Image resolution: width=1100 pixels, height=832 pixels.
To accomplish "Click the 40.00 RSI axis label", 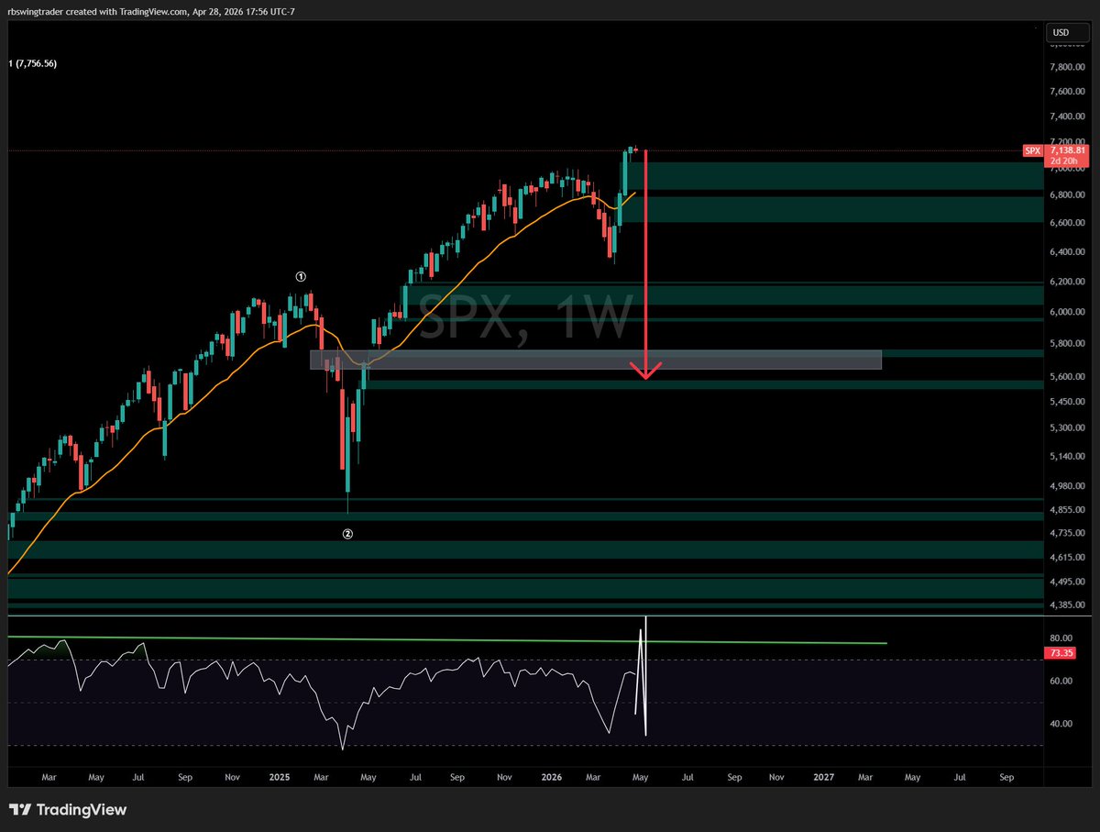I will pos(1061,724).
